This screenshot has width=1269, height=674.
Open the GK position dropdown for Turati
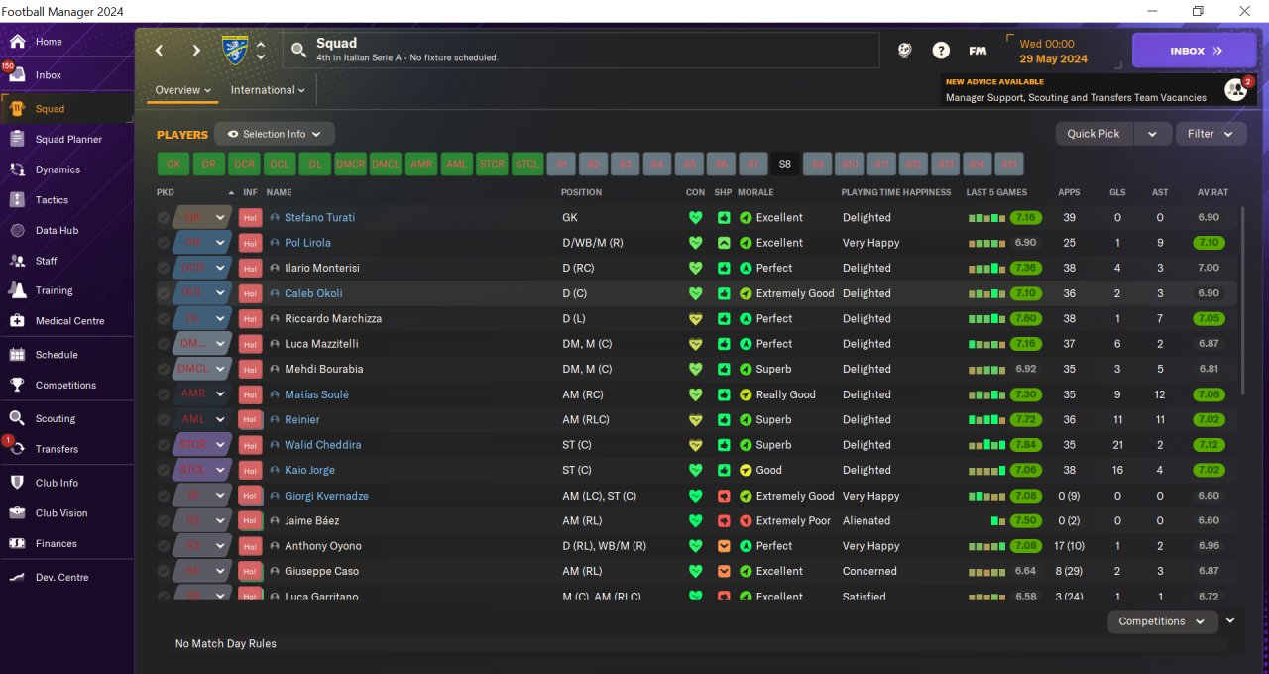pyautogui.click(x=220, y=218)
